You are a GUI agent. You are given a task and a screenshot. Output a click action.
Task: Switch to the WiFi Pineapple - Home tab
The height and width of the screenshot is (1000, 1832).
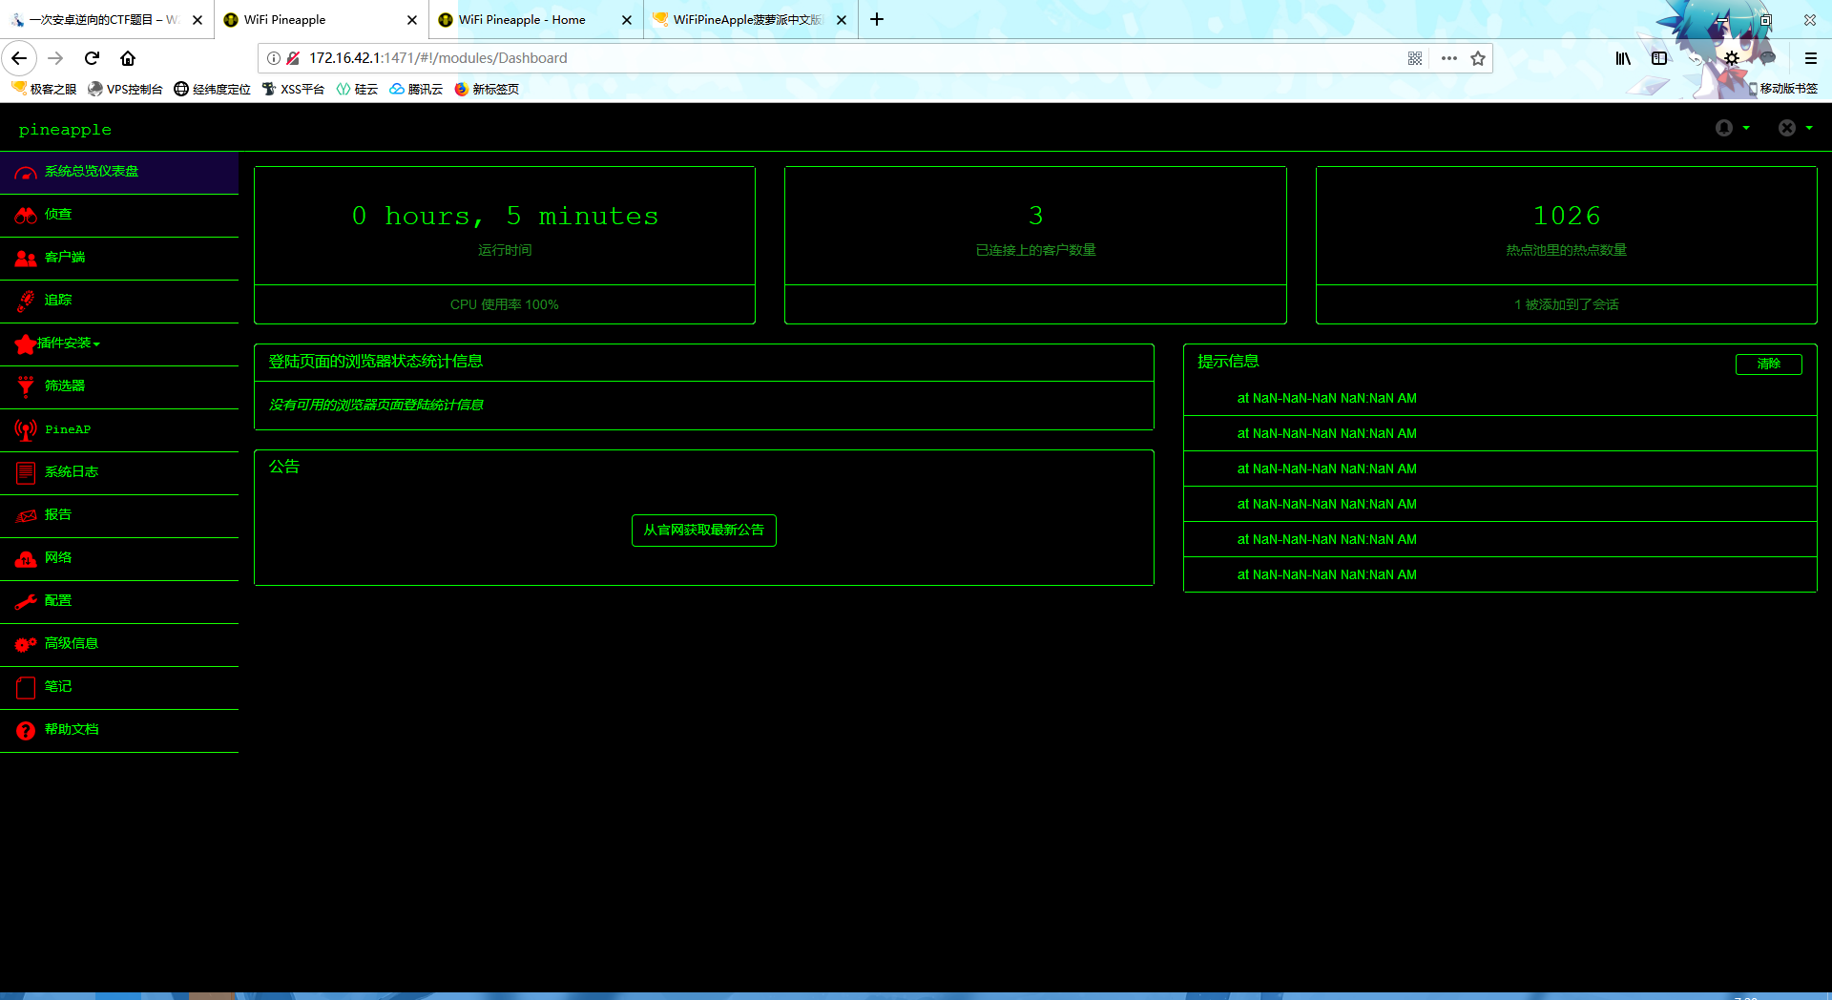click(x=521, y=20)
